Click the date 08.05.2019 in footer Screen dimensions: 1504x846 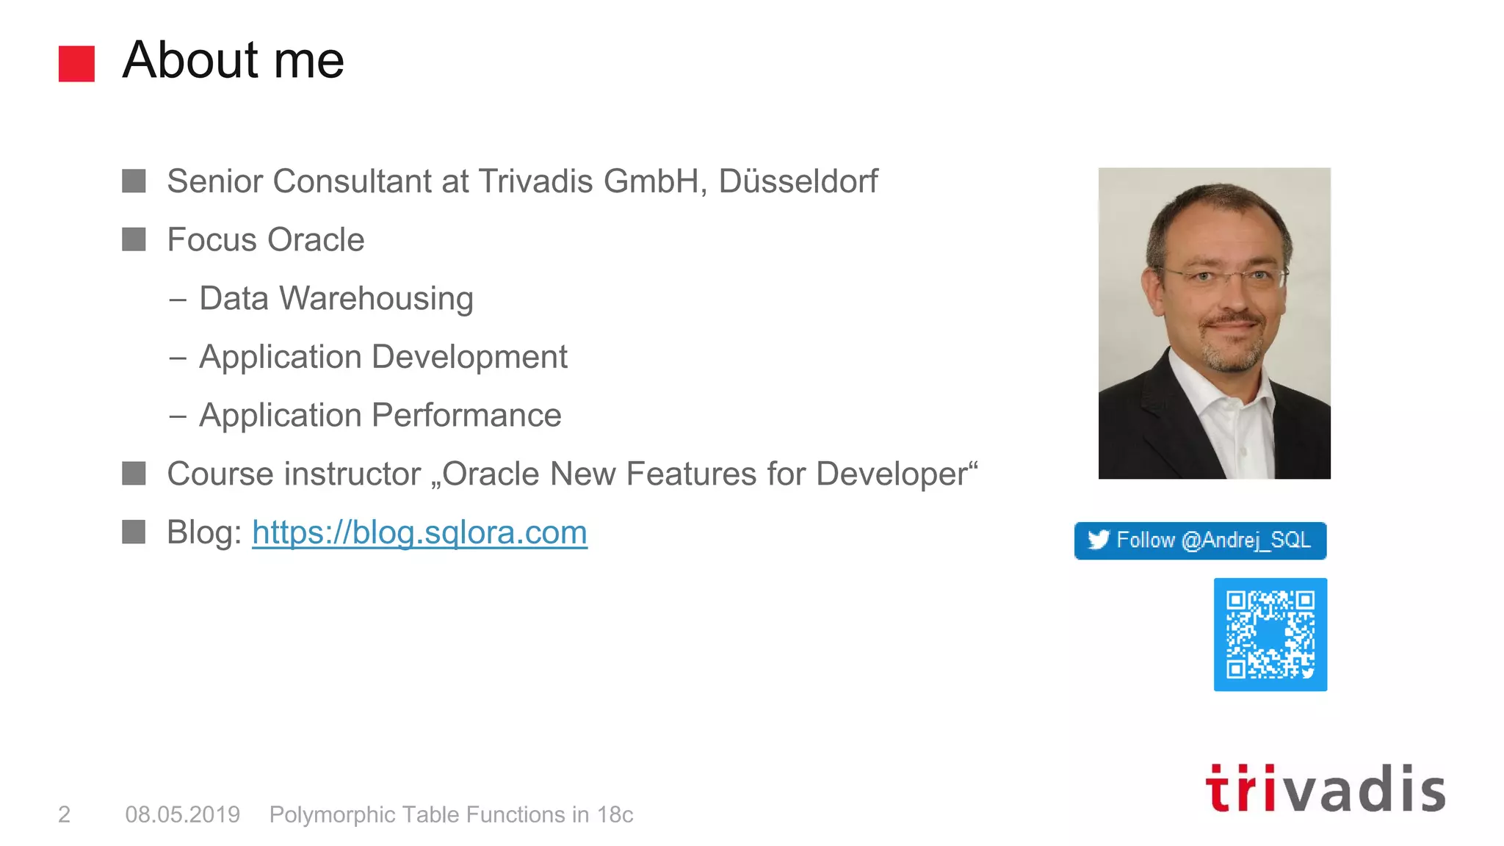click(x=182, y=814)
